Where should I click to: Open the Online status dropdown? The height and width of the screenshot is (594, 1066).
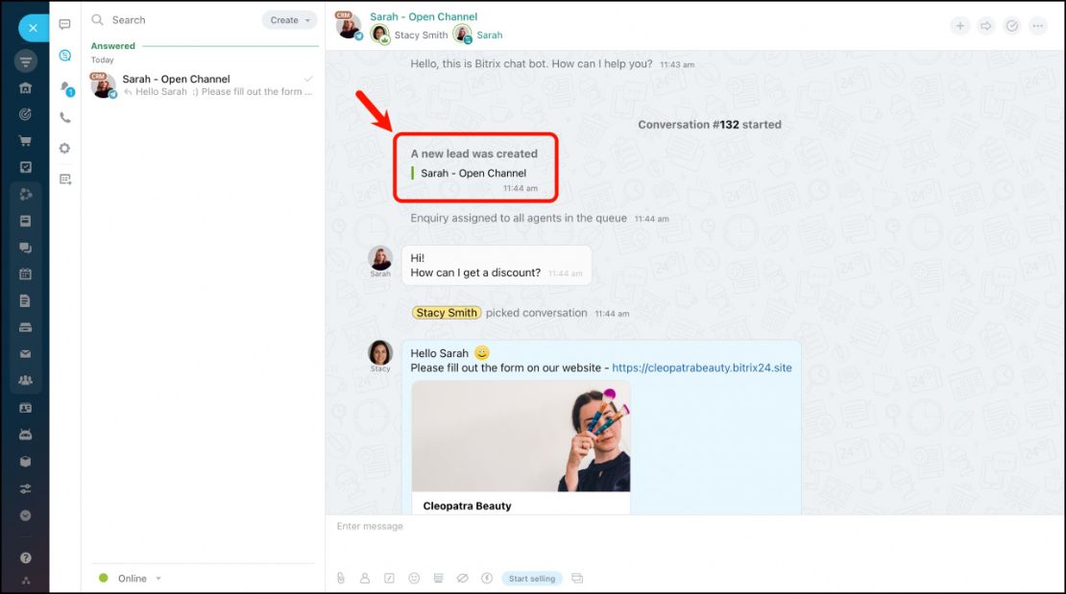pos(130,579)
